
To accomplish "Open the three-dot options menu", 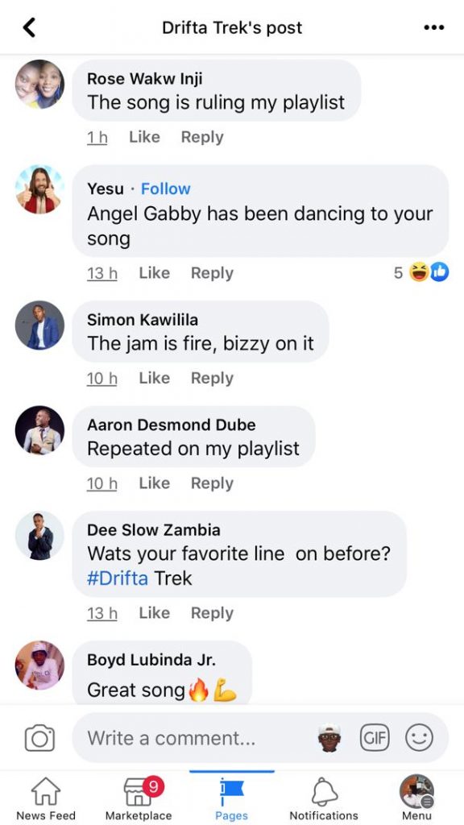I will pos(434,27).
